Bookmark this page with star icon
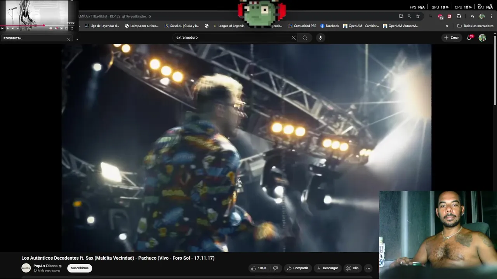This screenshot has width=497, height=279. point(418,16)
